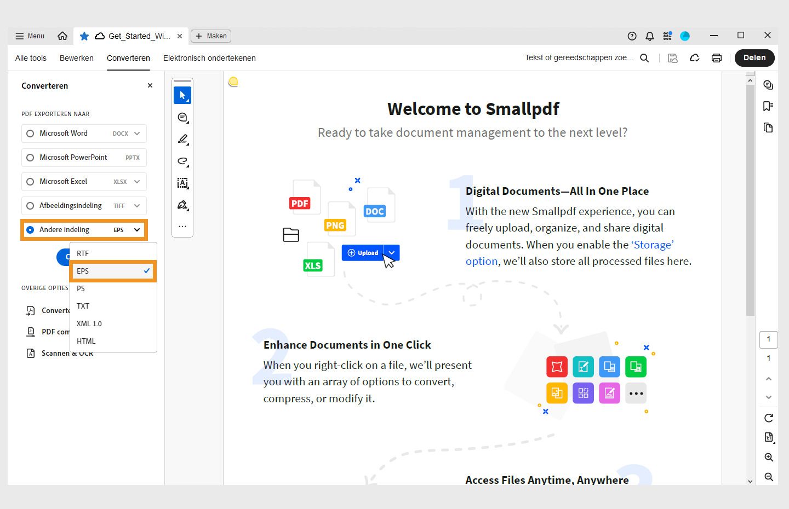Open the comments panel in right sidebar
The width and height of the screenshot is (789, 509).
[x=768, y=84]
